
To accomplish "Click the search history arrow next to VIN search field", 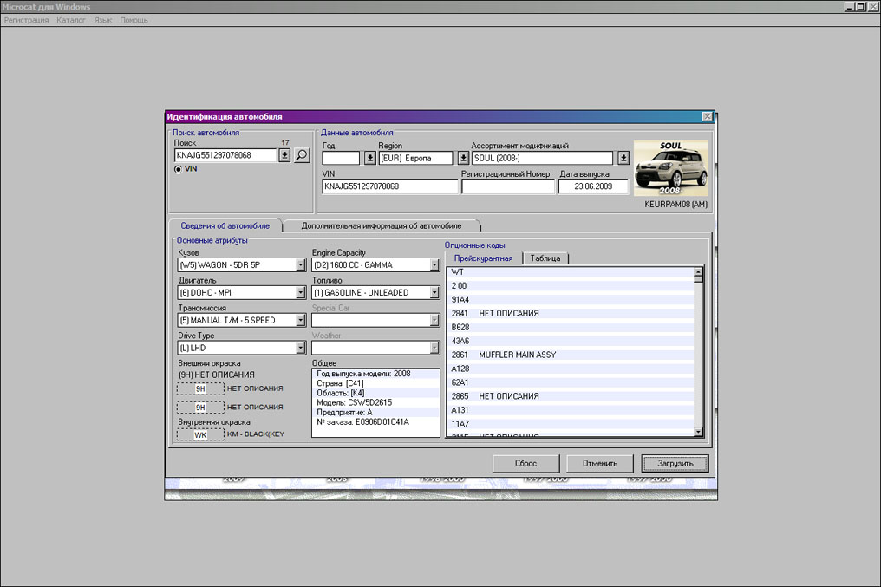I will tap(284, 155).
